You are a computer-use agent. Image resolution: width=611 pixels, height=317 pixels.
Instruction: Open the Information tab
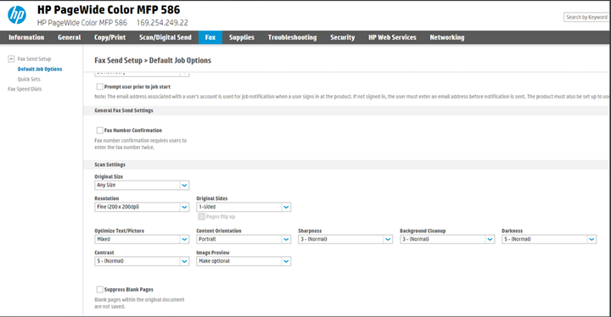(x=26, y=37)
